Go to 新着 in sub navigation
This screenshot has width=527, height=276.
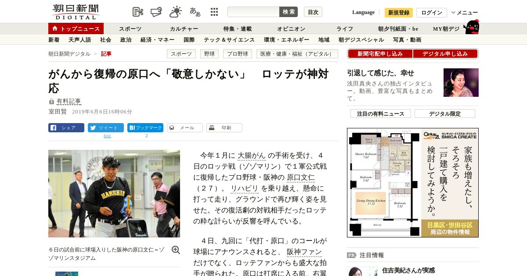click(x=54, y=40)
